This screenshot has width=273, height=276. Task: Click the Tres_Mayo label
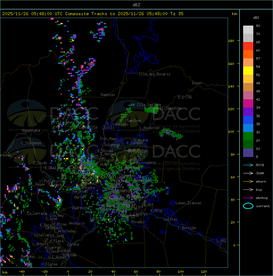[x=108, y=139]
